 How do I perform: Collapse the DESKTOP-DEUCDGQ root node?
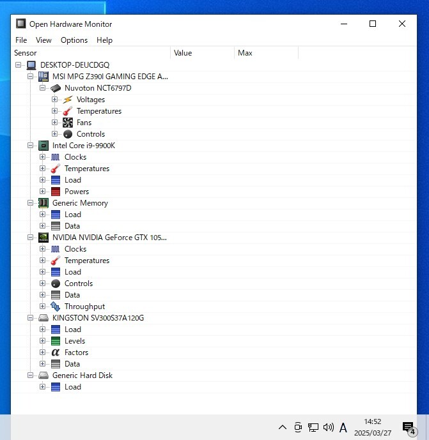point(19,65)
